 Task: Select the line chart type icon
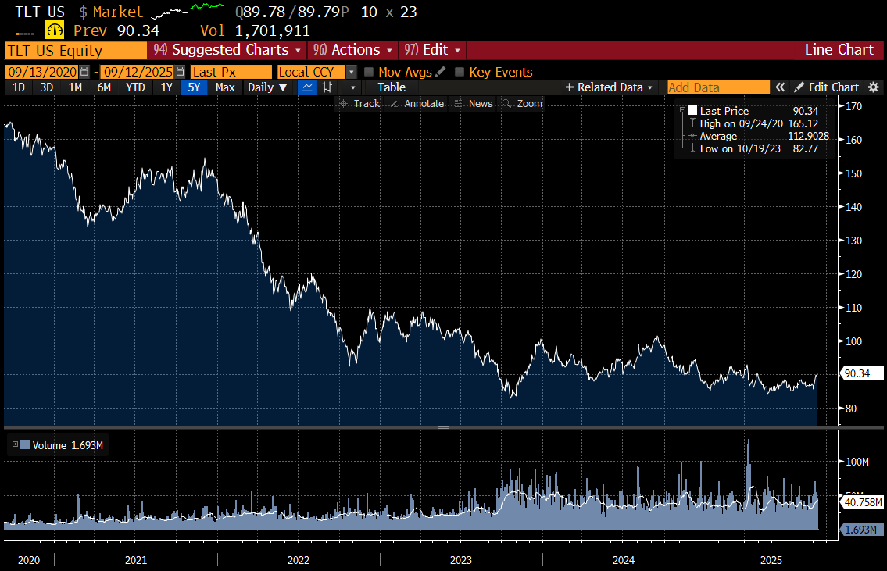(x=306, y=87)
